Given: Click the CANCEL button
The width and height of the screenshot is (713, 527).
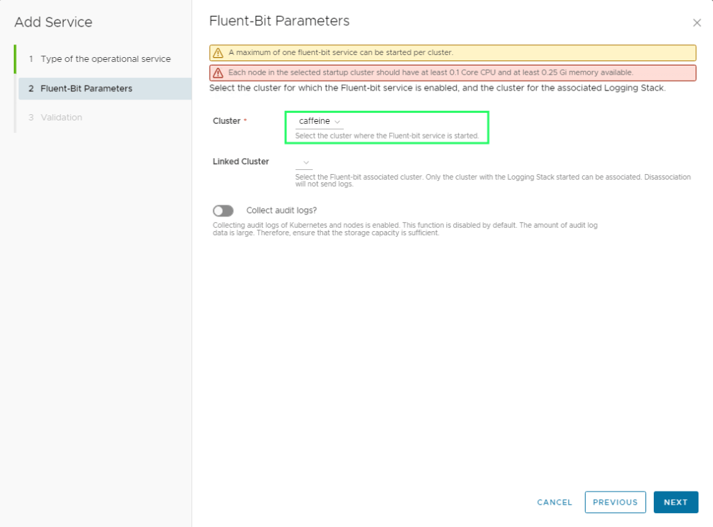Looking at the screenshot, I should pyautogui.click(x=554, y=502).
